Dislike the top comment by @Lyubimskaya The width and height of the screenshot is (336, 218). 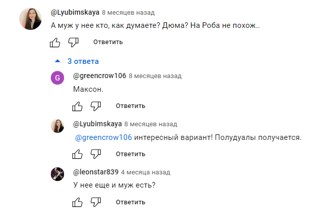tap(73, 43)
